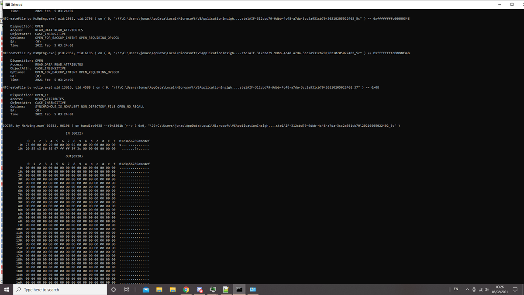Viewport: 524px width, 295px height.
Task: Click the OUT hex row at offset 100:
Action: 83,229
